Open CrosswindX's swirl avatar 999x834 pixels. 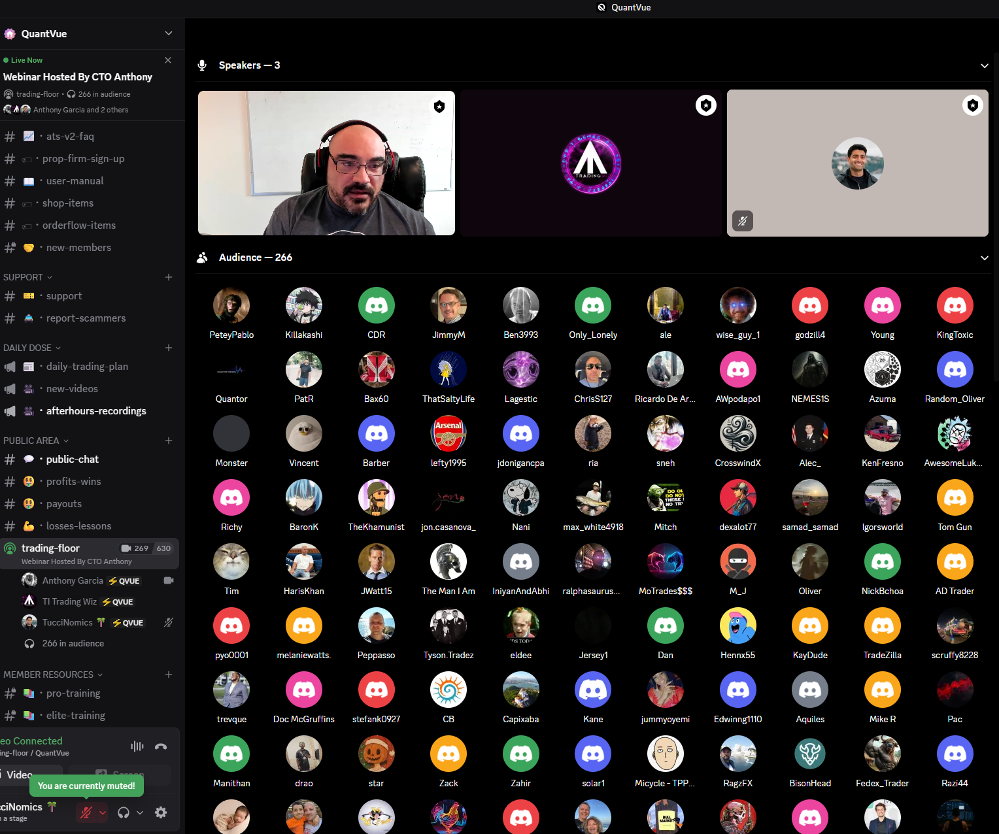coord(738,433)
